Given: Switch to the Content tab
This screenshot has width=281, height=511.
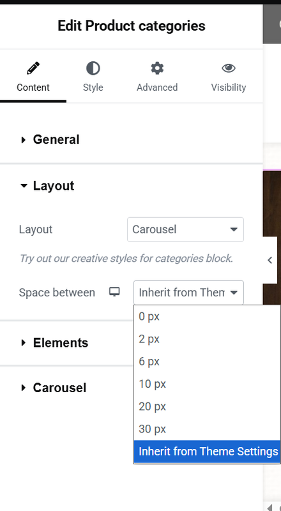Looking at the screenshot, I should tap(33, 77).
